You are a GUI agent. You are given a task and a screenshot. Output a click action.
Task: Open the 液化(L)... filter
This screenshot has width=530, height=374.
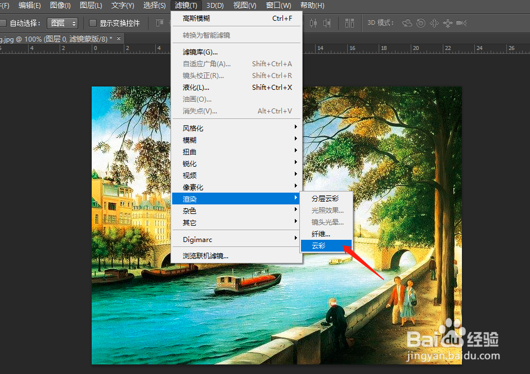236,88
